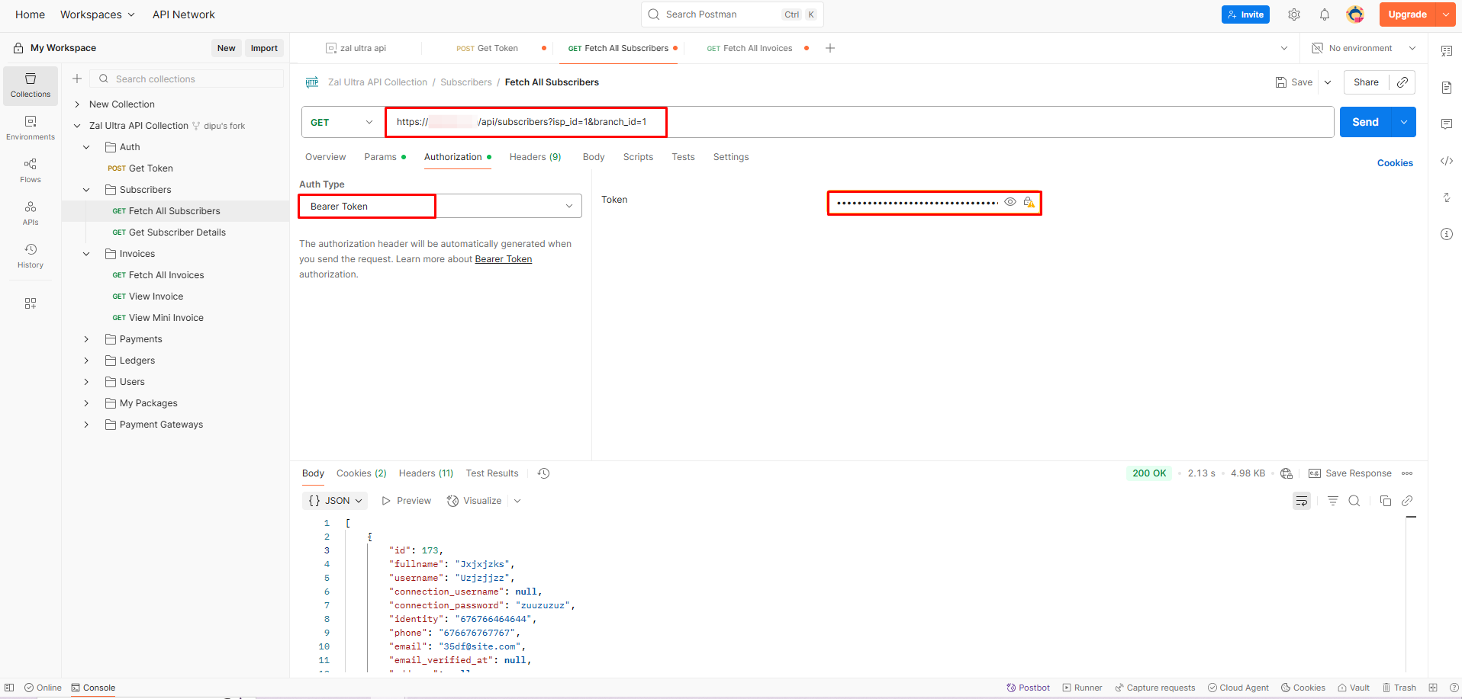Screen dimensions: 1462x699
Task: Open the code snippet icon in right sidebar
Action: click(1447, 161)
